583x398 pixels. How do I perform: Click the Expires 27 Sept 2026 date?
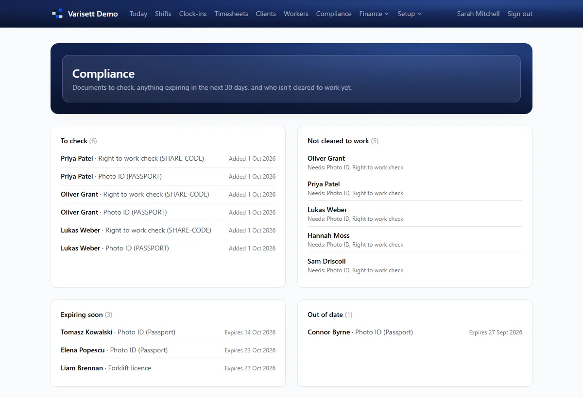click(x=496, y=332)
